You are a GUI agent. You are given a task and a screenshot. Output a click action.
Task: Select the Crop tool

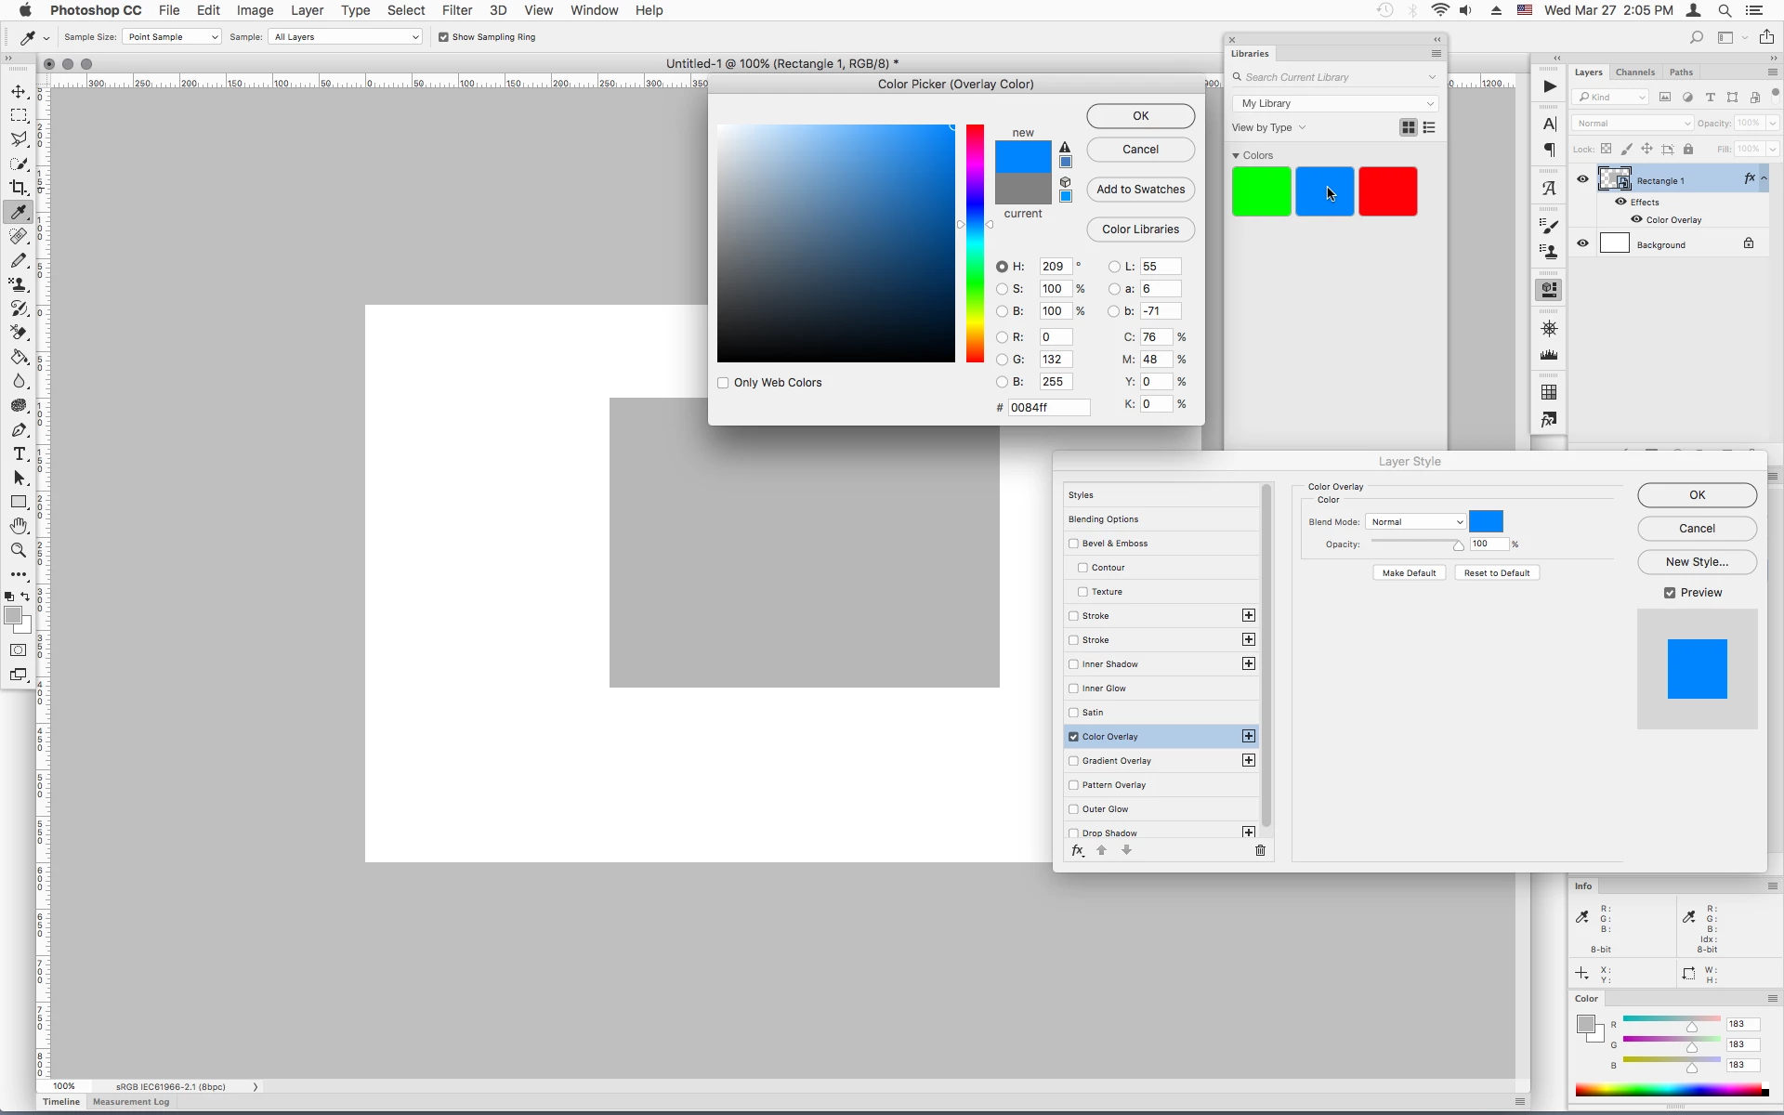pos(19,188)
